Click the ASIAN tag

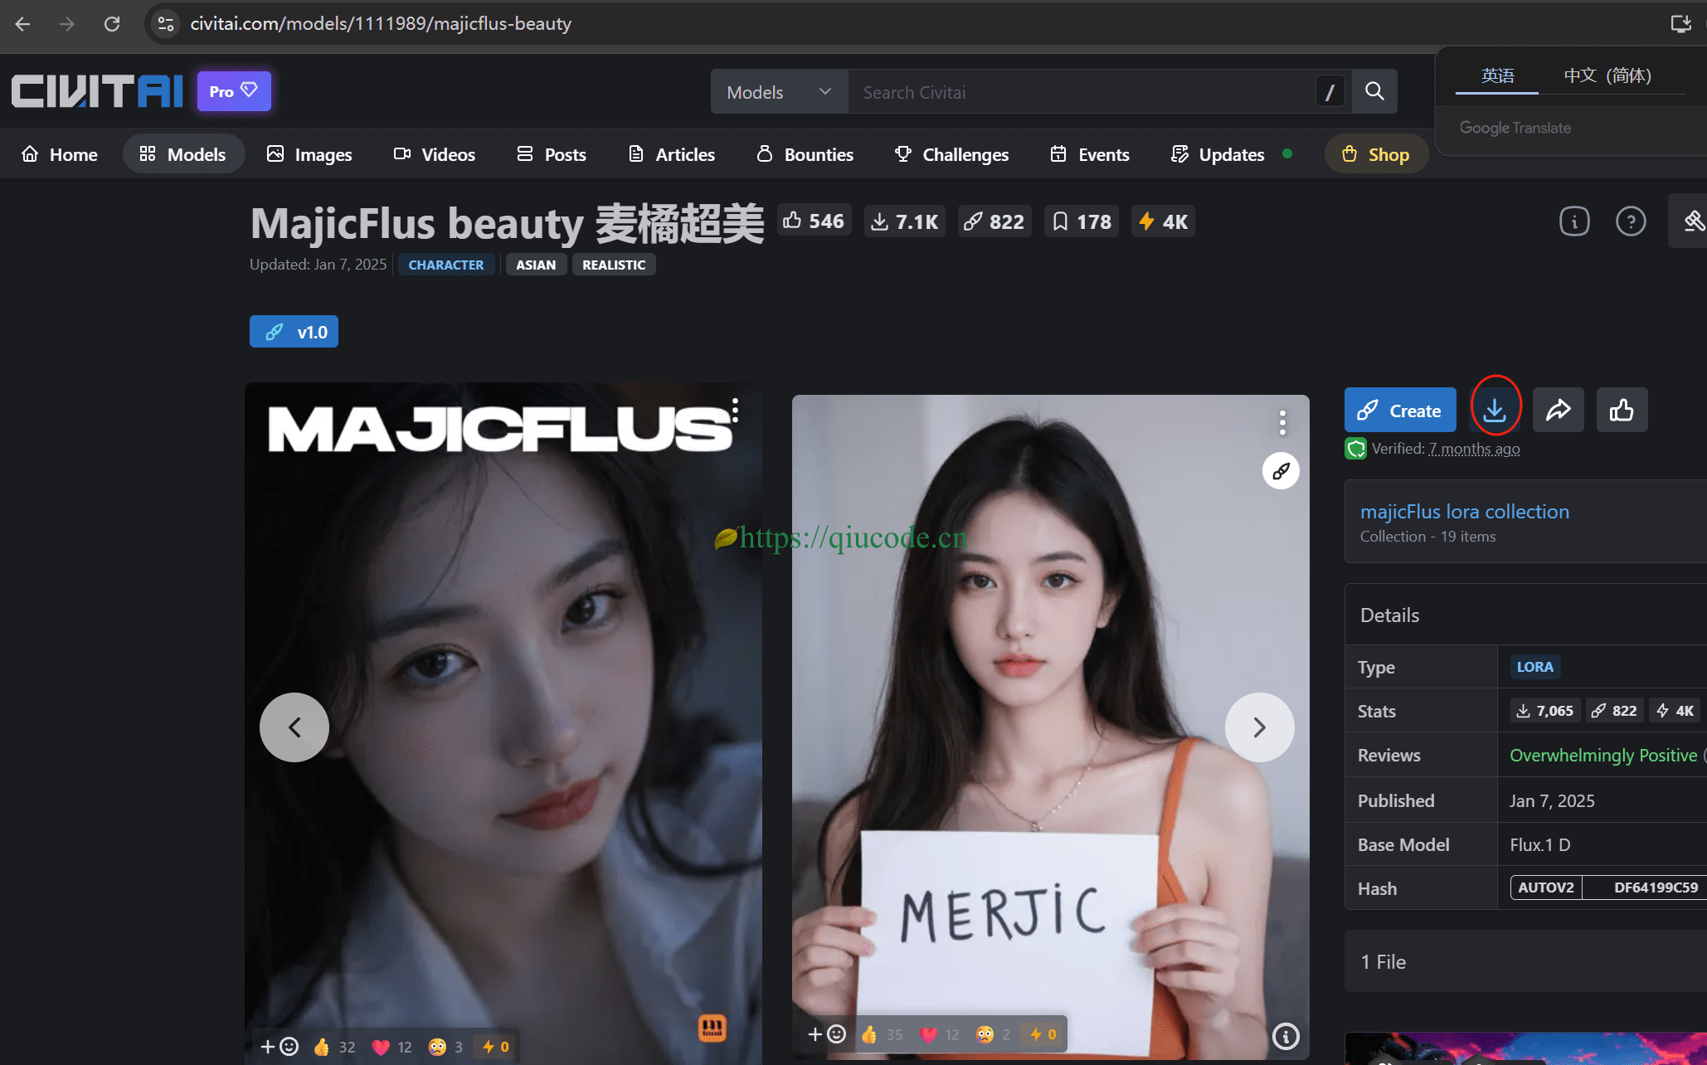(536, 265)
